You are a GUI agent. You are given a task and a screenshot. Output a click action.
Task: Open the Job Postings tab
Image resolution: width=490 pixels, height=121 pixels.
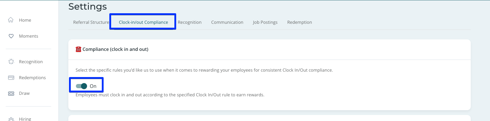265,22
